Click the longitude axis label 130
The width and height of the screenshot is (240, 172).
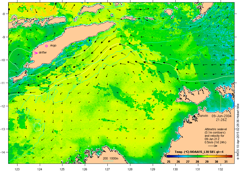[x=175, y=169]
